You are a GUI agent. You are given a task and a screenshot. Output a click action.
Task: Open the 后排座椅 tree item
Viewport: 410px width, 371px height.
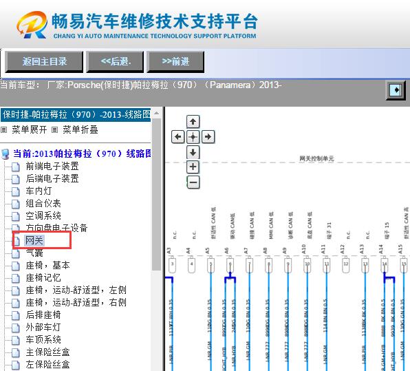click(x=43, y=315)
